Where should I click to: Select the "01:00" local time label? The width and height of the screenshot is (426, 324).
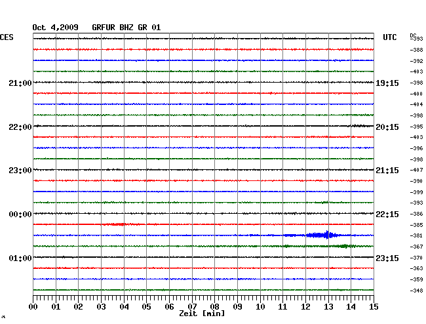[20, 258]
